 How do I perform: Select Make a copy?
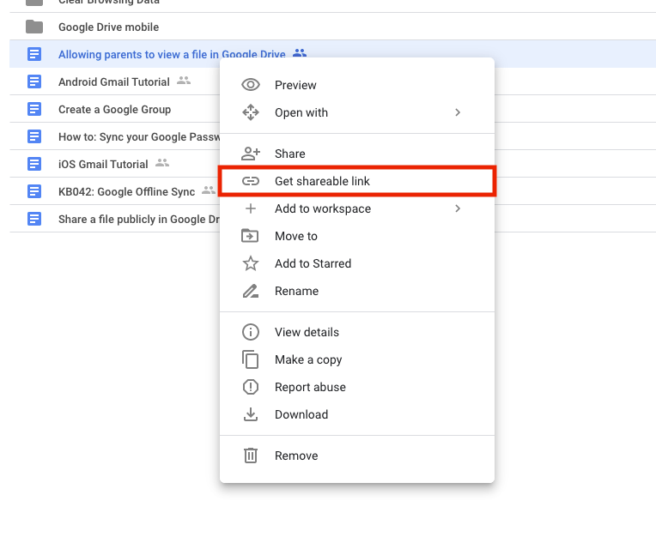click(357, 359)
